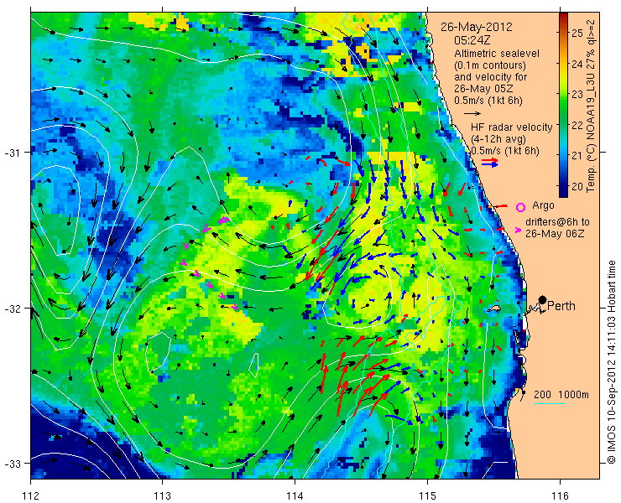The height and width of the screenshot is (503, 621).
Task: Click the 'HF radar velocity' legend text
Action: point(511,127)
